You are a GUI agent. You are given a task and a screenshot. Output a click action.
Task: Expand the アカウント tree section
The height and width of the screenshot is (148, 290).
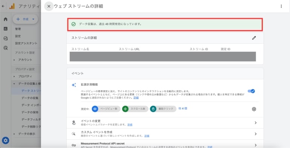tap(14, 60)
